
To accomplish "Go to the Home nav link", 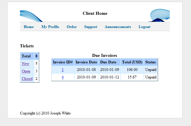I will pos(29,27).
